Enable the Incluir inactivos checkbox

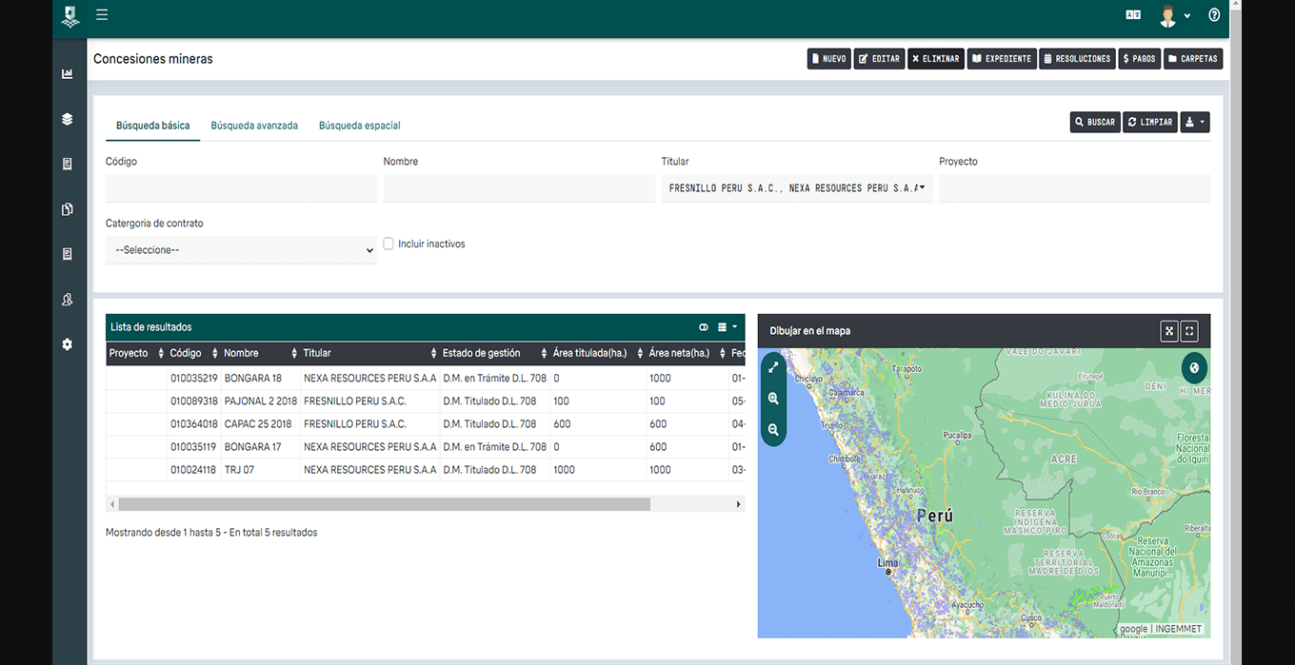tap(388, 244)
